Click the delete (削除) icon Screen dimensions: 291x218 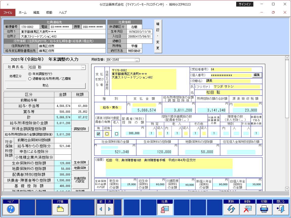[247, 209]
